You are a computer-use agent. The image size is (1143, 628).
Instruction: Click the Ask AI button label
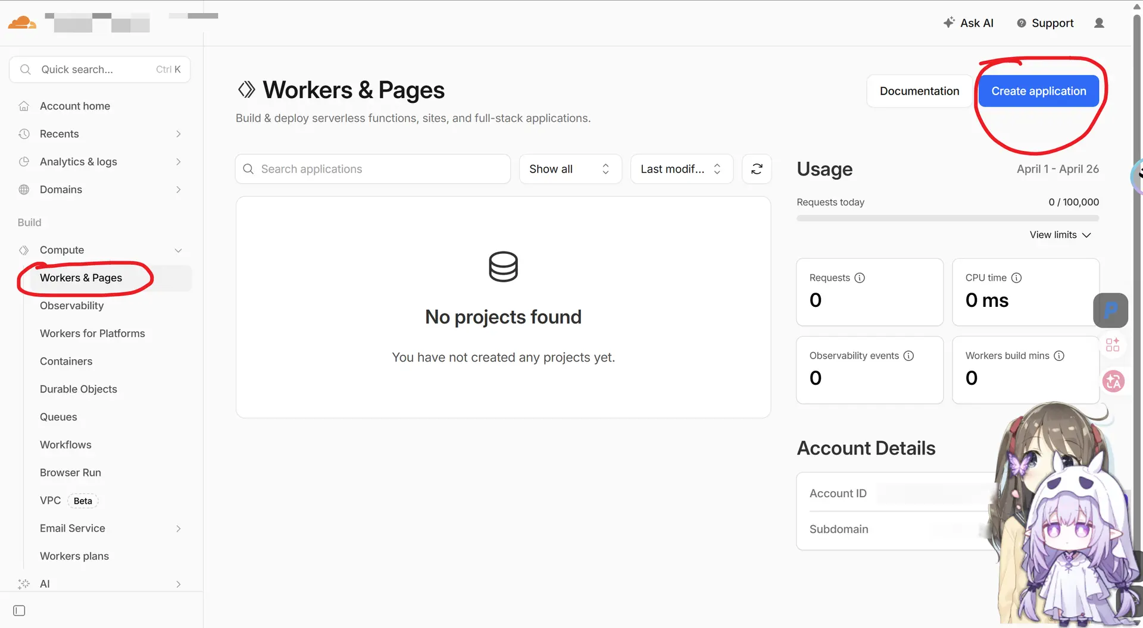(x=977, y=23)
